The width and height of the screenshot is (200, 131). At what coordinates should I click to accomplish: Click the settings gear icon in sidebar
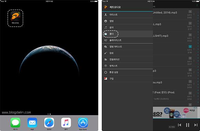pos(106,72)
